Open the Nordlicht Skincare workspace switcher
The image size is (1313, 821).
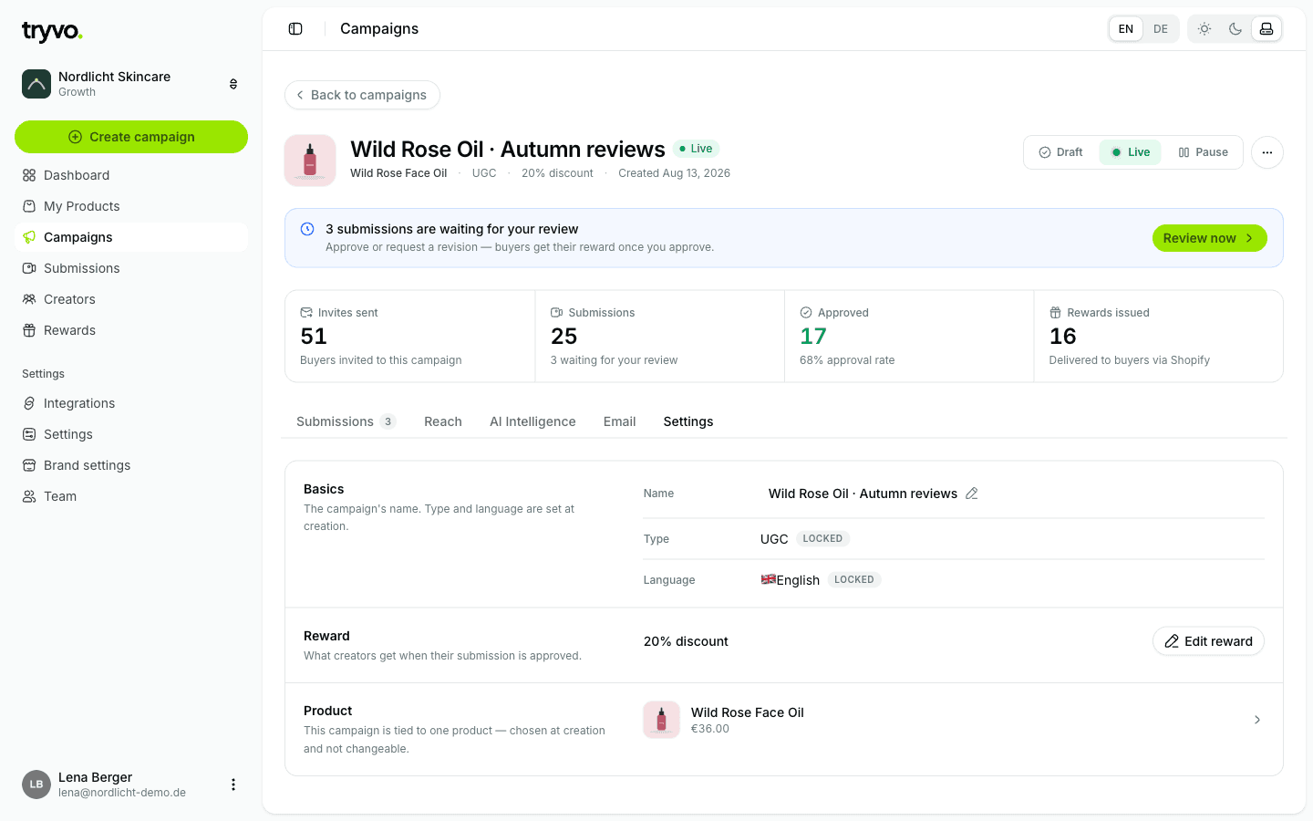[x=131, y=84]
